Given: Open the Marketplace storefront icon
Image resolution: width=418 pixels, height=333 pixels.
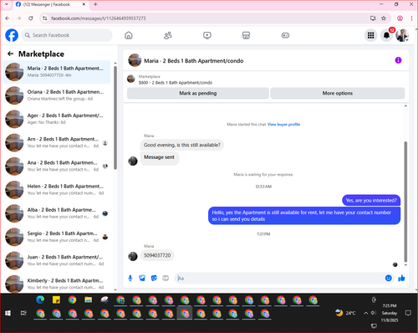Looking at the screenshot, I should pos(246,35).
